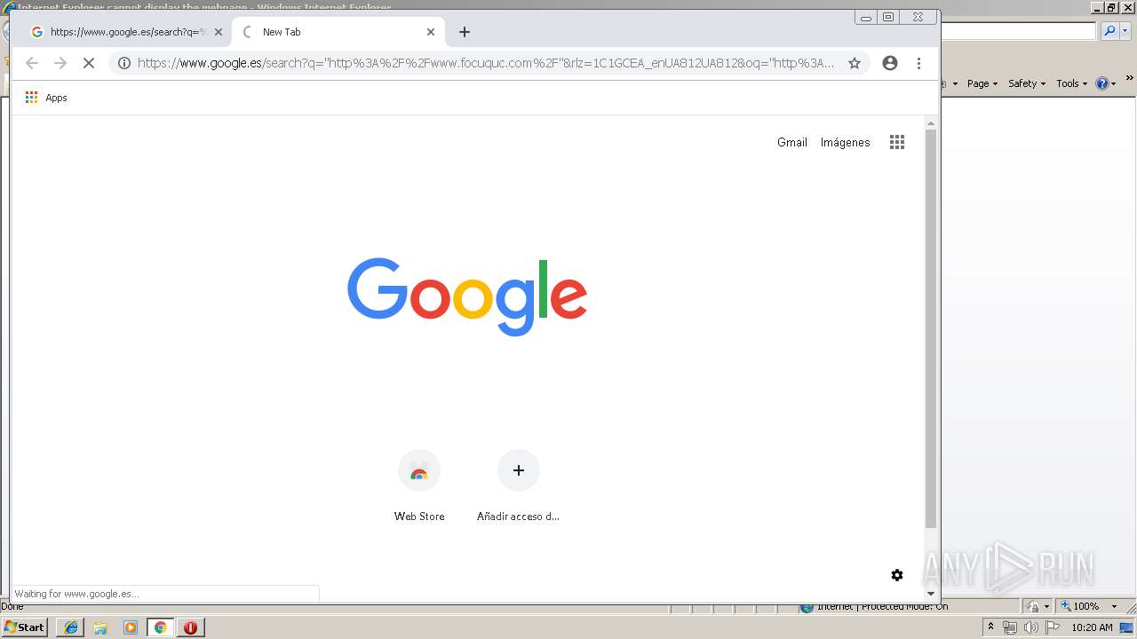Go forward using Chrome's forward arrow

[x=60, y=63]
